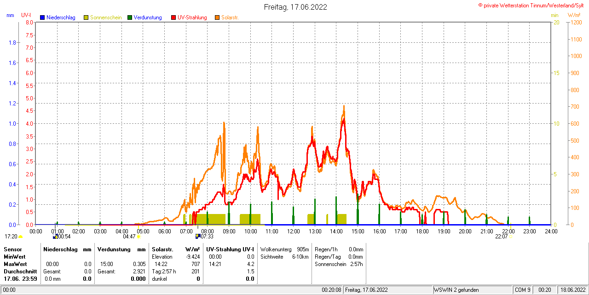Click the 12:00 time axis label

pos(294,231)
